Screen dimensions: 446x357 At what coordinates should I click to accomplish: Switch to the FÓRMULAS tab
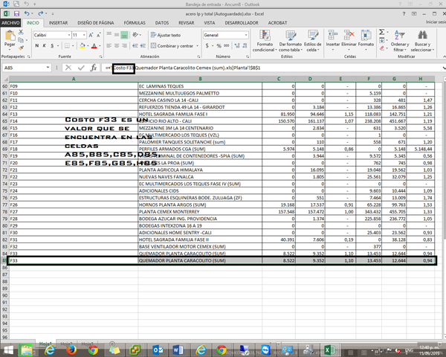(135, 23)
